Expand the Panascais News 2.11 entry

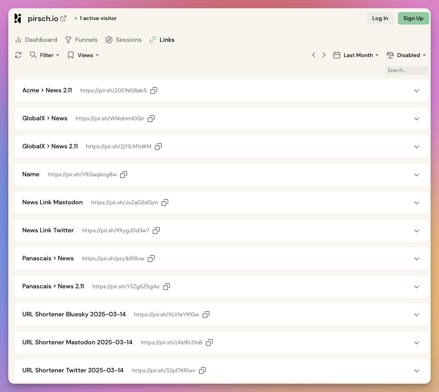pos(417,287)
